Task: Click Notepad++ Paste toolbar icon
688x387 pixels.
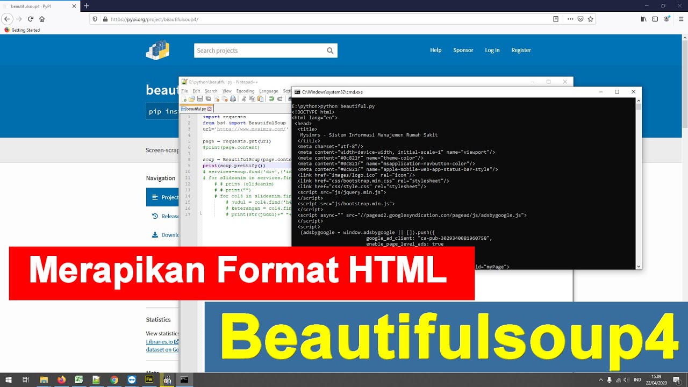Action: [260, 99]
